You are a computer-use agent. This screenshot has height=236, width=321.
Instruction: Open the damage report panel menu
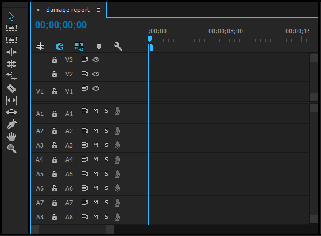[x=99, y=10]
